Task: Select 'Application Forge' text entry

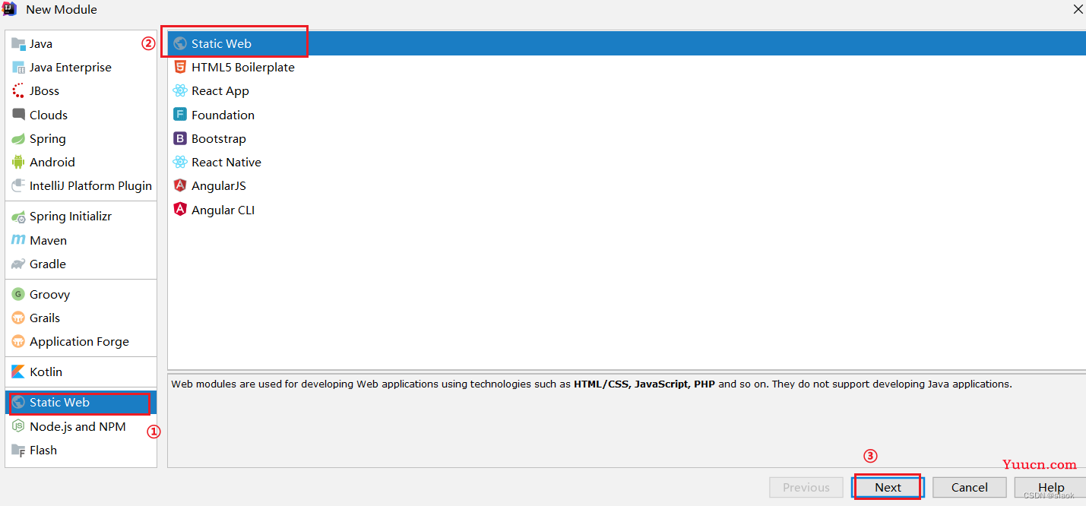Action: [x=80, y=341]
